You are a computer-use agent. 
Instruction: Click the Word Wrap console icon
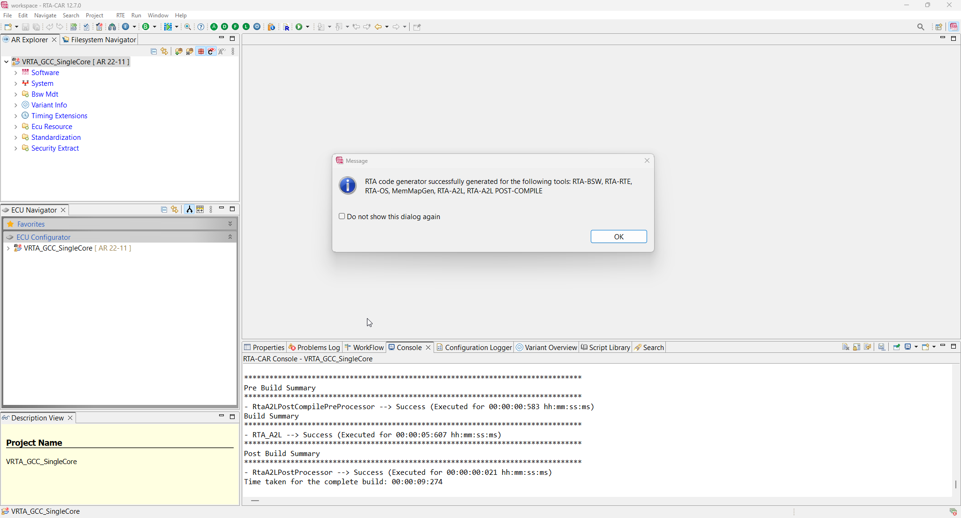pyautogui.click(x=868, y=347)
